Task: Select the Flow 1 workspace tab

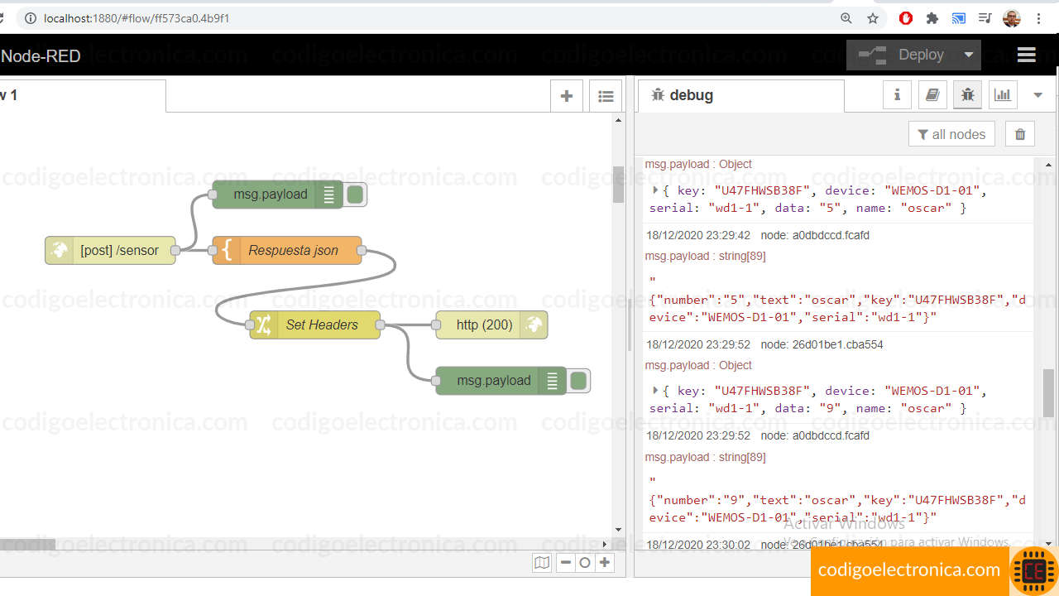Action: coord(83,95)
